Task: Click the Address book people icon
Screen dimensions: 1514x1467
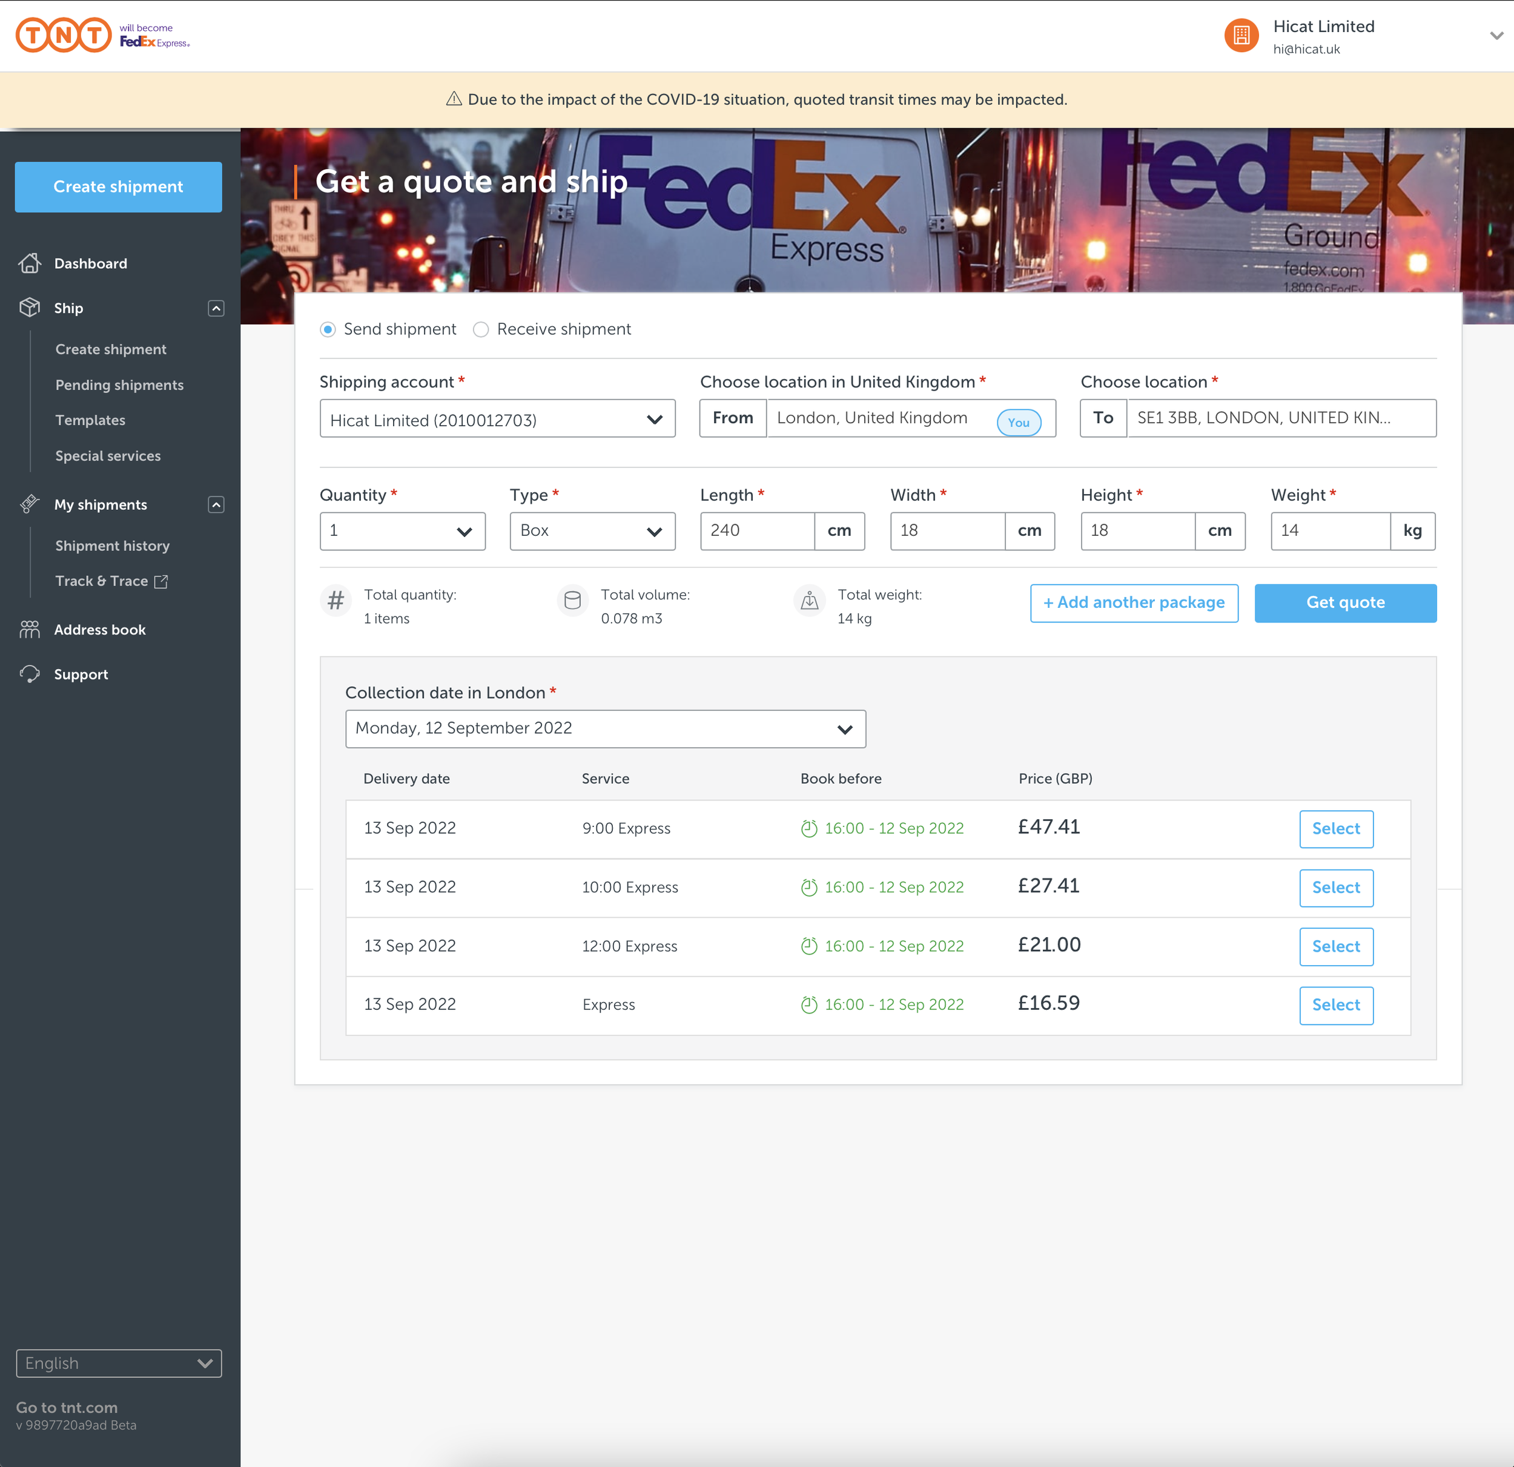Action: tap(29, 629)
